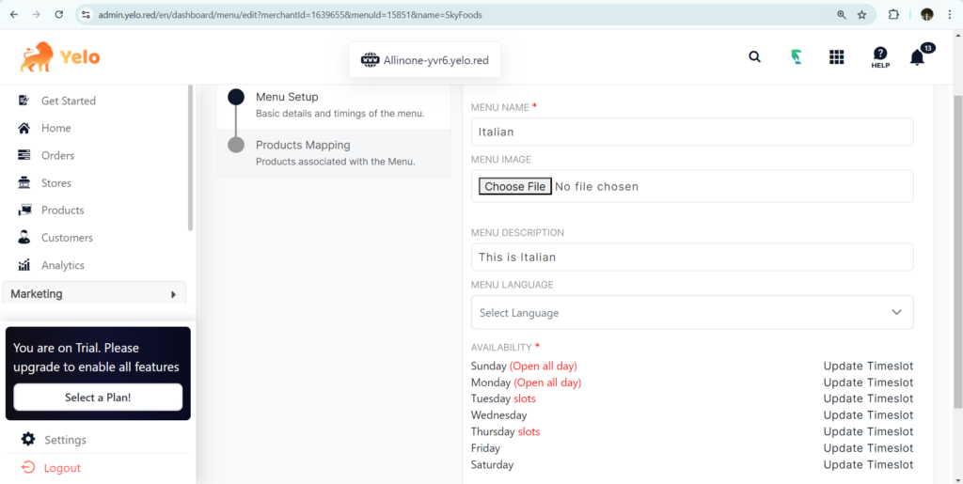This screenshot has width=963, height=484.
Task: Open Customers in sidebar
Action: pos(67,238)
